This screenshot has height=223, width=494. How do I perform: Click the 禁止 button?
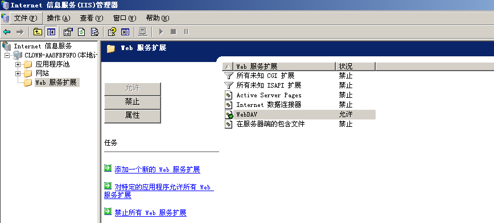132,102
